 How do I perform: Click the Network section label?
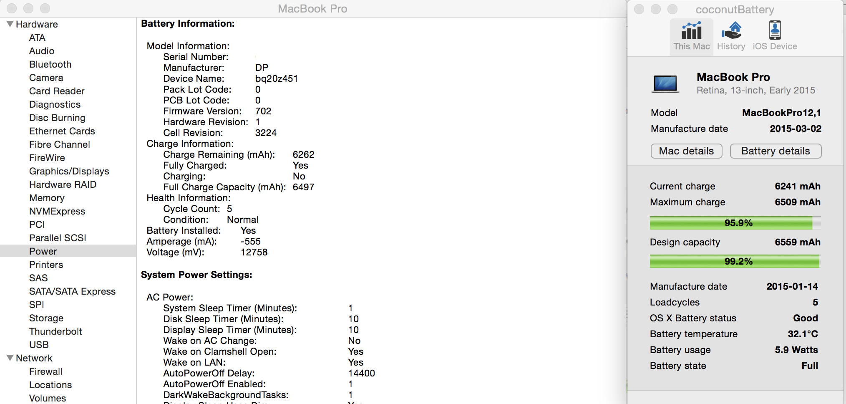click(x=34, y=358)
